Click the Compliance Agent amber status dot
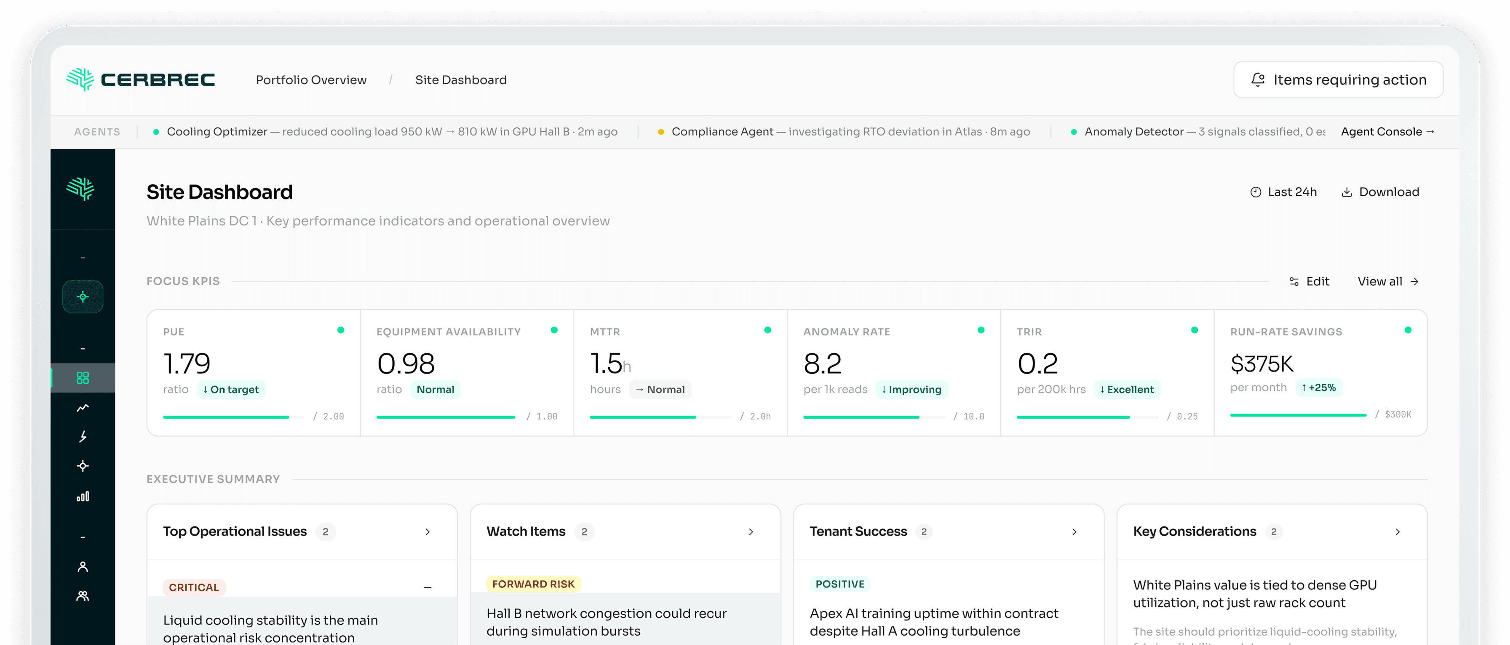 [x=660, y=132]
